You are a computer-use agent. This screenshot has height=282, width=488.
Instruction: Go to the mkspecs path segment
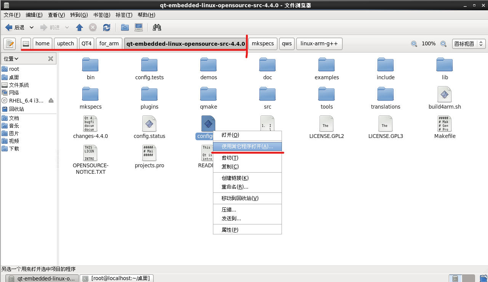click(263, 44)
